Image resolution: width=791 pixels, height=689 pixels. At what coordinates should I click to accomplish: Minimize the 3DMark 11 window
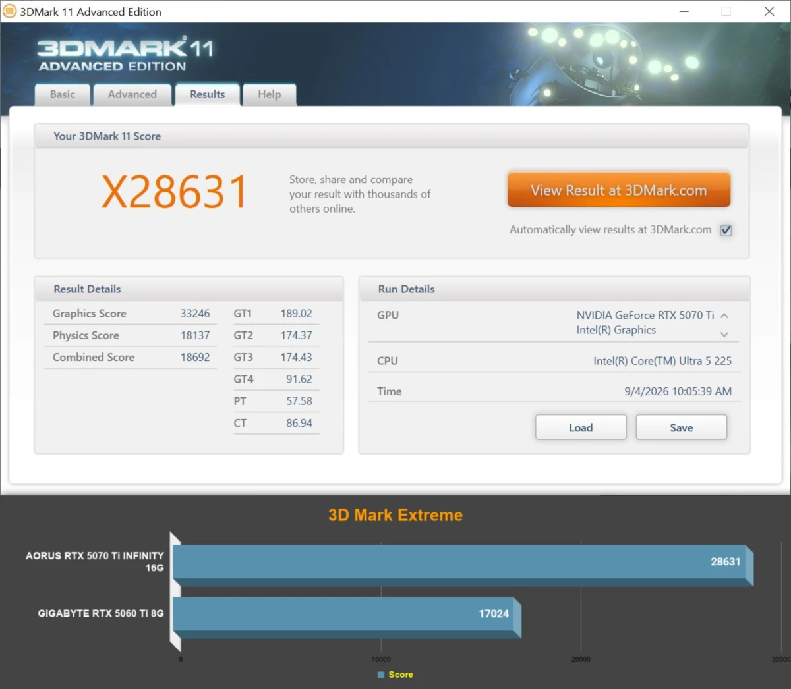[684, 11]
